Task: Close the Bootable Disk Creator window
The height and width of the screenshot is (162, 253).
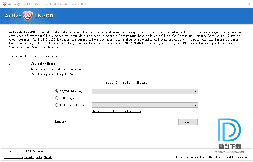Action: pyautogui.click(x=249, y=4)
